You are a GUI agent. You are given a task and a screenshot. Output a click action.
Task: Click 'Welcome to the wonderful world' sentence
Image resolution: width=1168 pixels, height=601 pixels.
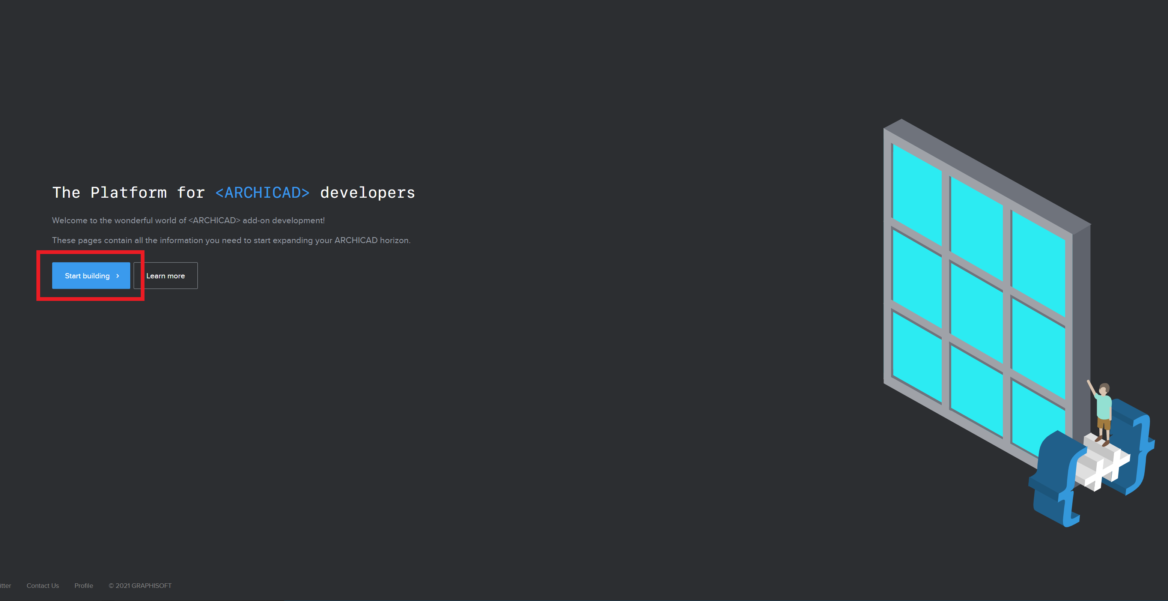click(188, 220)
